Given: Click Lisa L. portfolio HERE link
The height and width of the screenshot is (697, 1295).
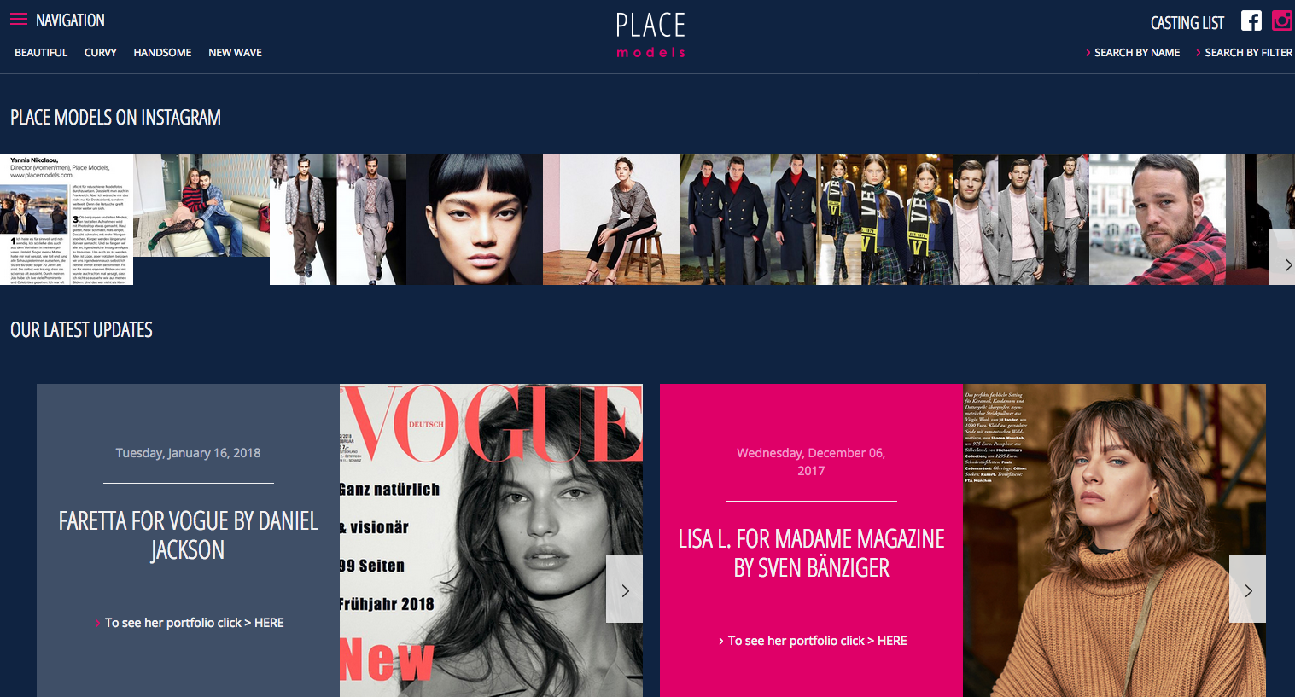Looking at the screenshot, I should (892, 641).
